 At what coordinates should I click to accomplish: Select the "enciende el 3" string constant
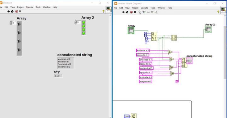[143, 51]
